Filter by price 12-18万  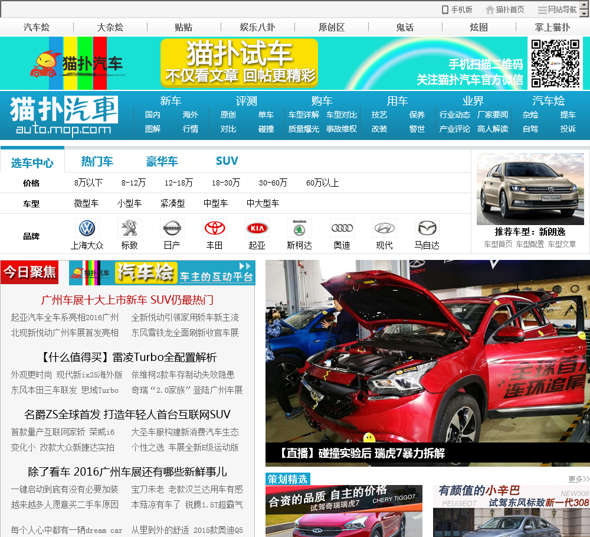[179, 183]
